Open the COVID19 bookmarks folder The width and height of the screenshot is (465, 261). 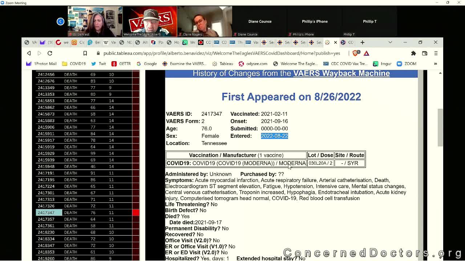tap(74, 64)
